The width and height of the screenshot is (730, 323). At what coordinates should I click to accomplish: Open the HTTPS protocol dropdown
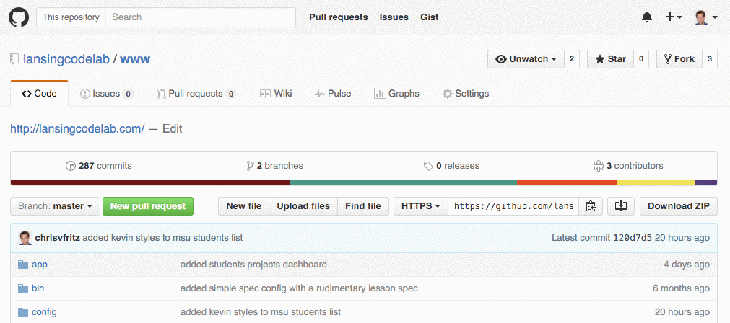coord(421,206)
